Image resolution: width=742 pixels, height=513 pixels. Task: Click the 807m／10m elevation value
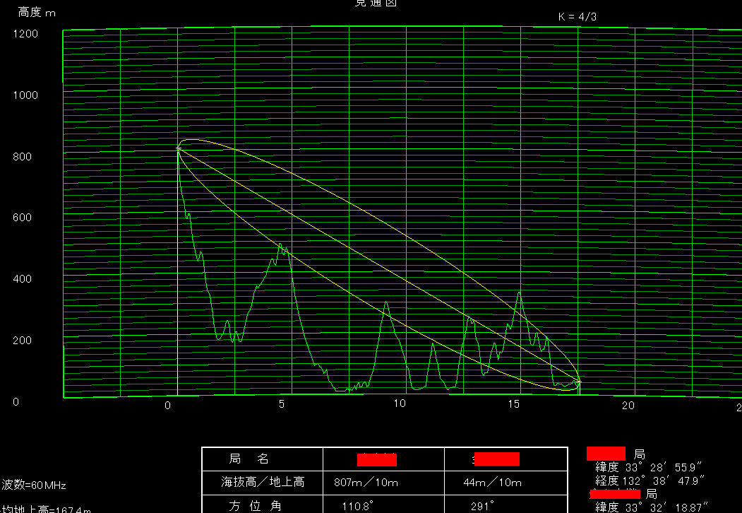366,483
